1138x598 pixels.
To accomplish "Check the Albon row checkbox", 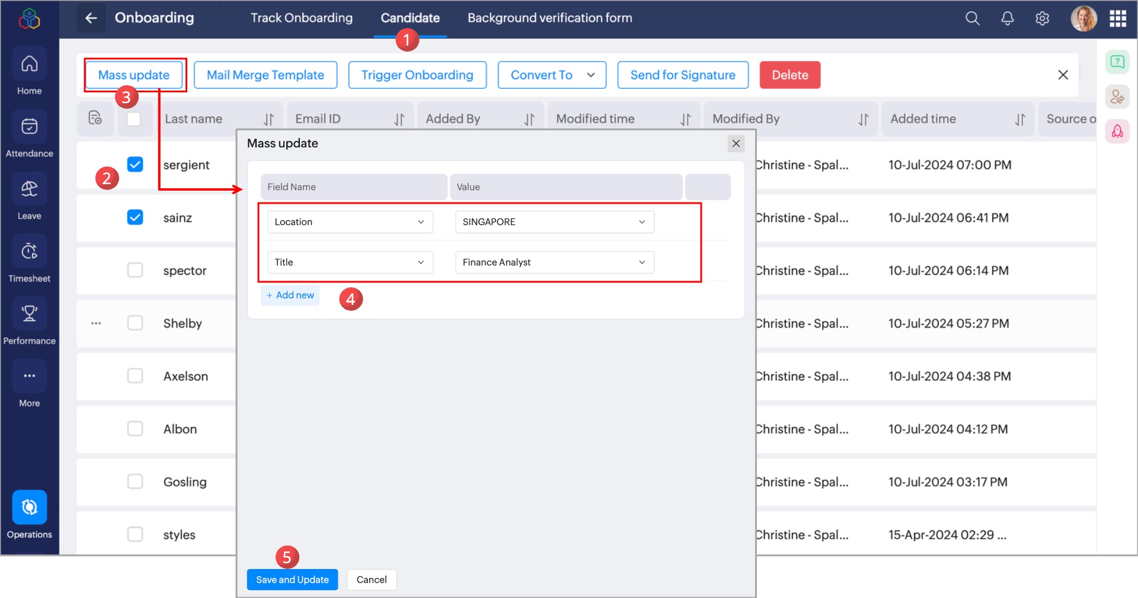I will click(x=135, y=429).
